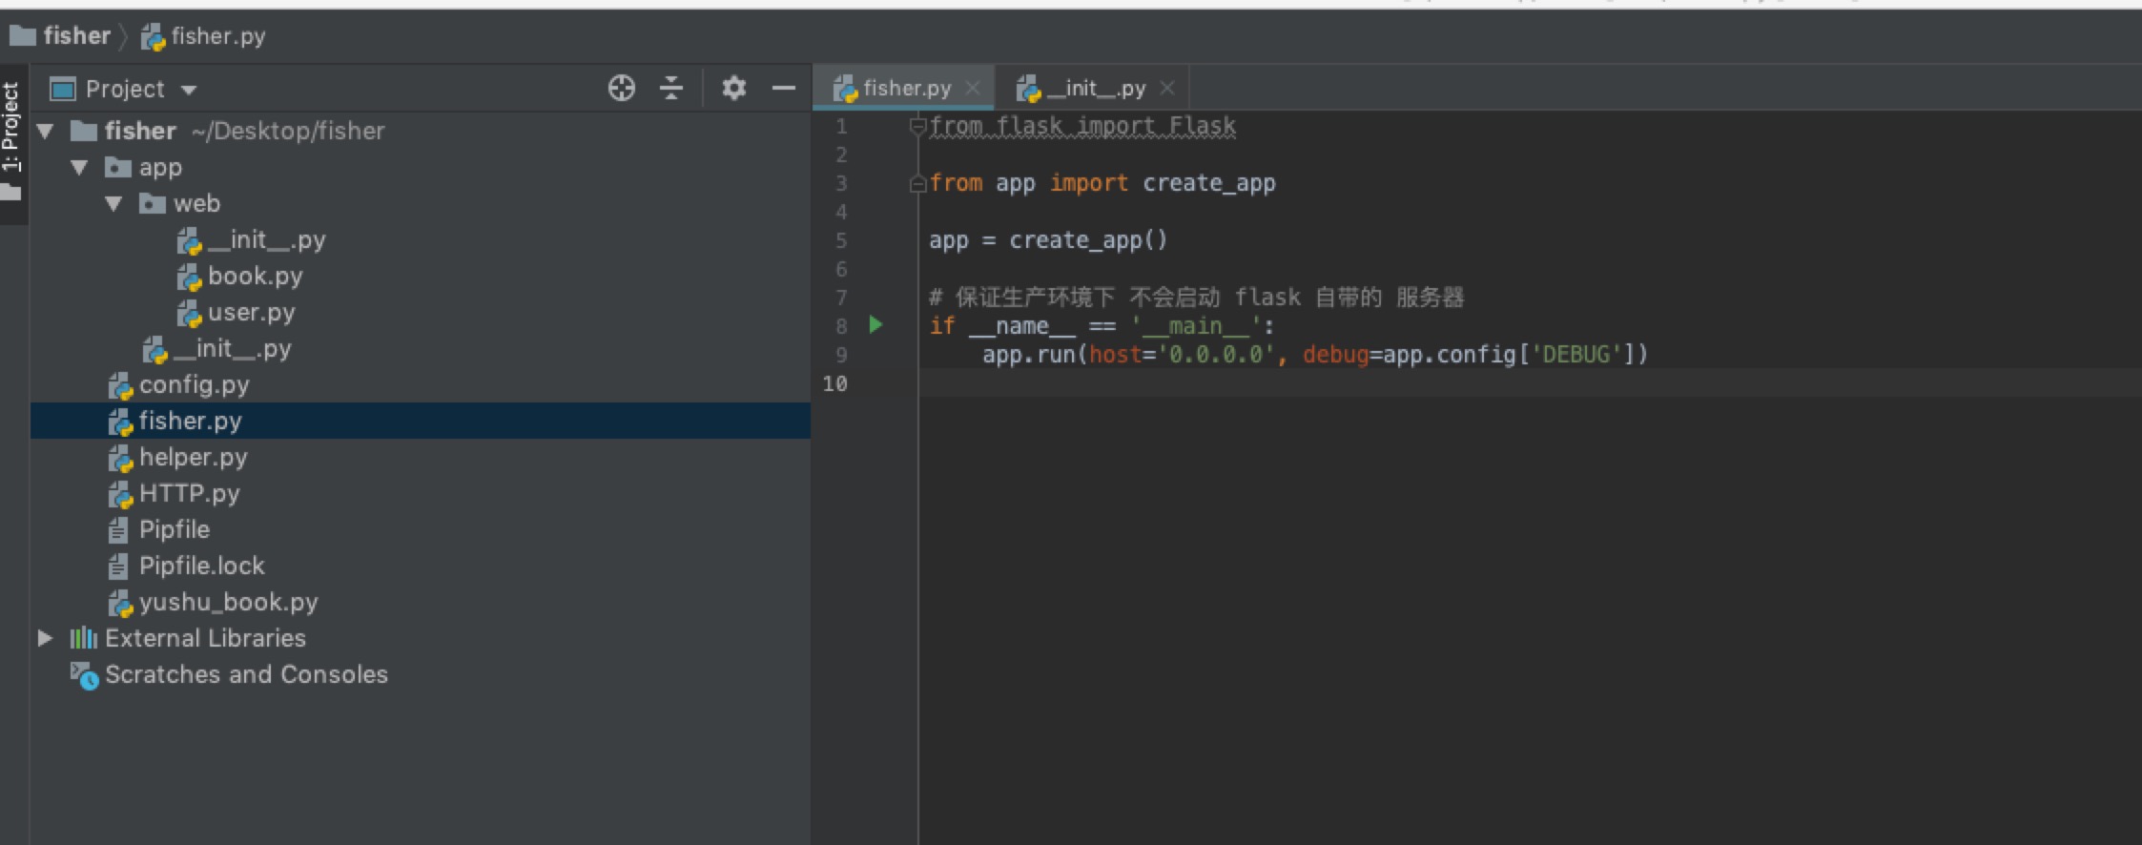Screen dimensions: 2142x845
Task: Place cursor on empty line 10
Action: click(x=1530, y=383)
